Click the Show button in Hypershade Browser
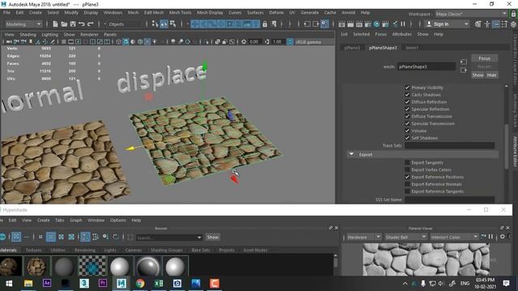The image size is (518, 291). coord(212,237)
